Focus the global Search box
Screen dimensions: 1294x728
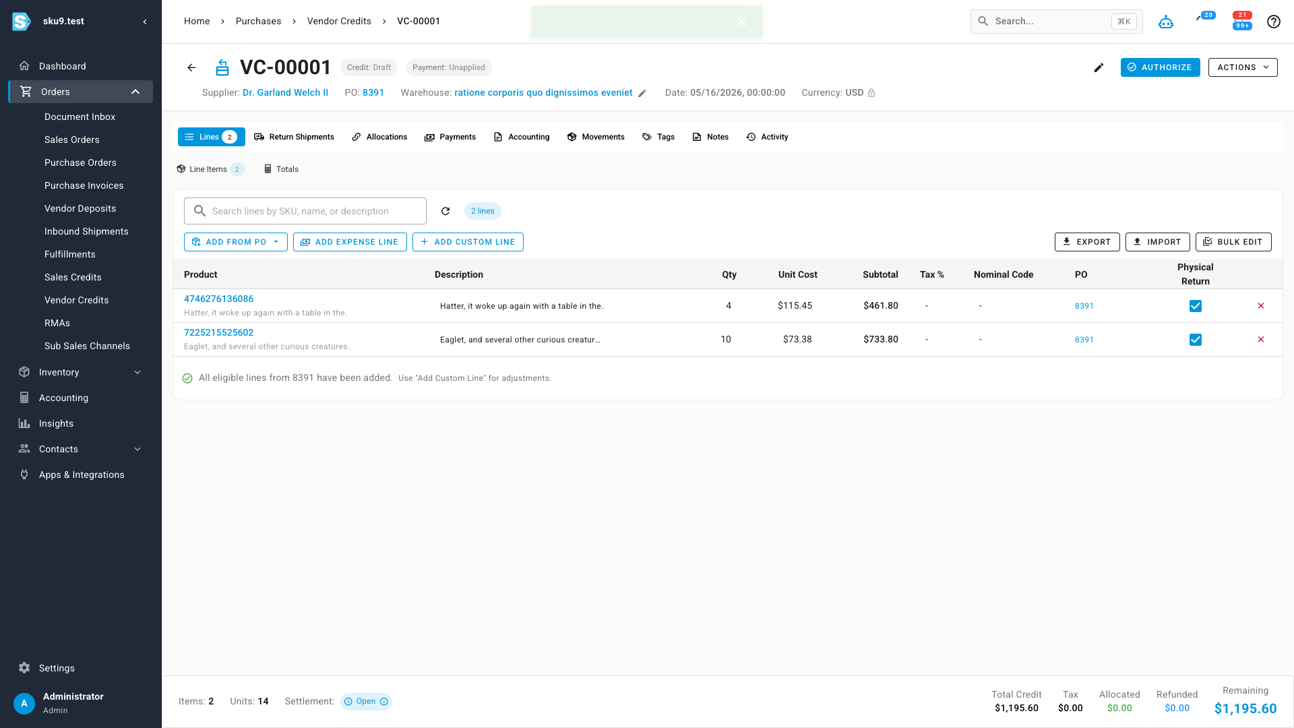point(1056,22)
